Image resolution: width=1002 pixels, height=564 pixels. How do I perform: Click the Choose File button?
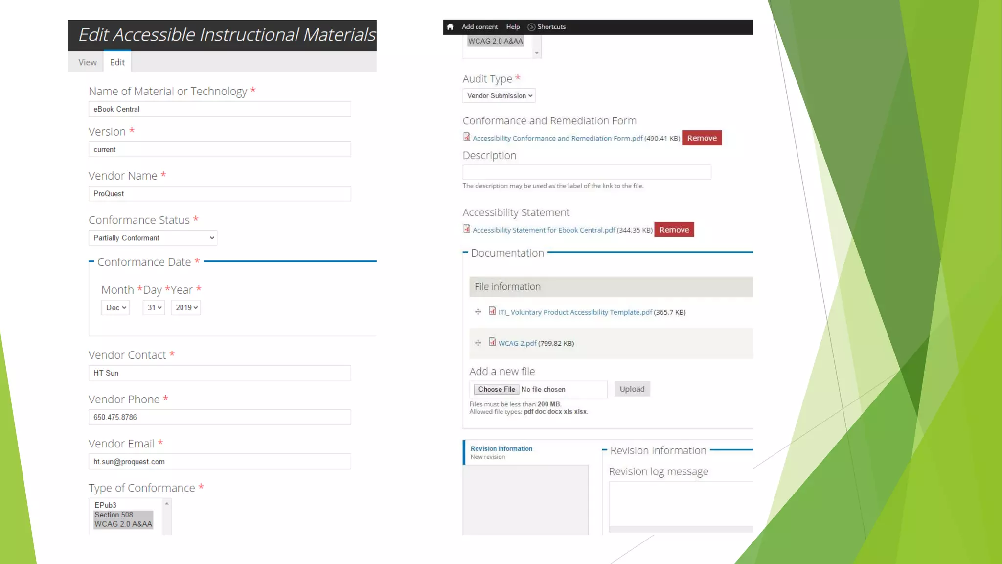[x=496, y=389]
